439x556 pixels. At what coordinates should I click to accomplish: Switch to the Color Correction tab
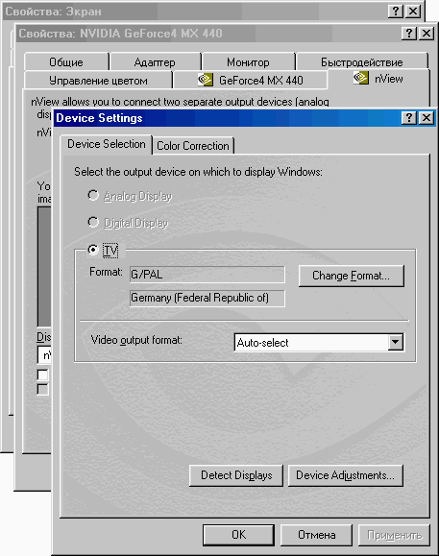coord(193,146)
